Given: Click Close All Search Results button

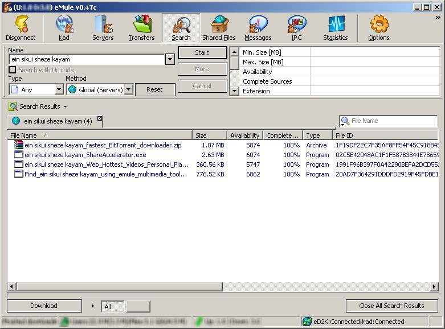Looking at the screenshot, I should click(391, 306).
